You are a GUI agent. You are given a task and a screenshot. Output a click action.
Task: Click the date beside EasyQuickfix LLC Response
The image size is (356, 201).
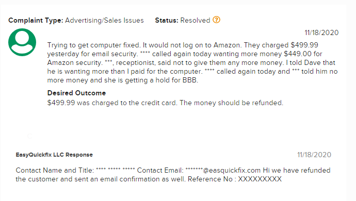click(314, 155)
